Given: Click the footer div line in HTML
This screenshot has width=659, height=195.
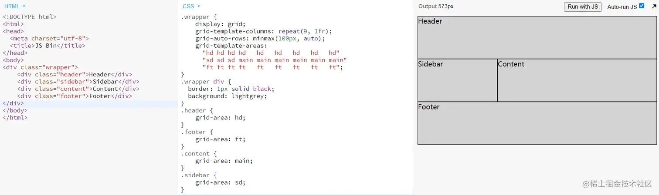Looking at the screenshot, I should tap(75, 96).
